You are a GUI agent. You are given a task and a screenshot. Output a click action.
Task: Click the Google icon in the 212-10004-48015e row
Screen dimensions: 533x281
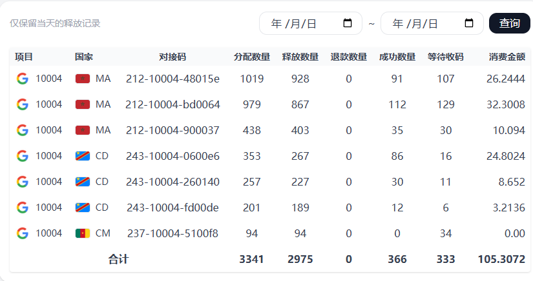(x=23, y=79)
